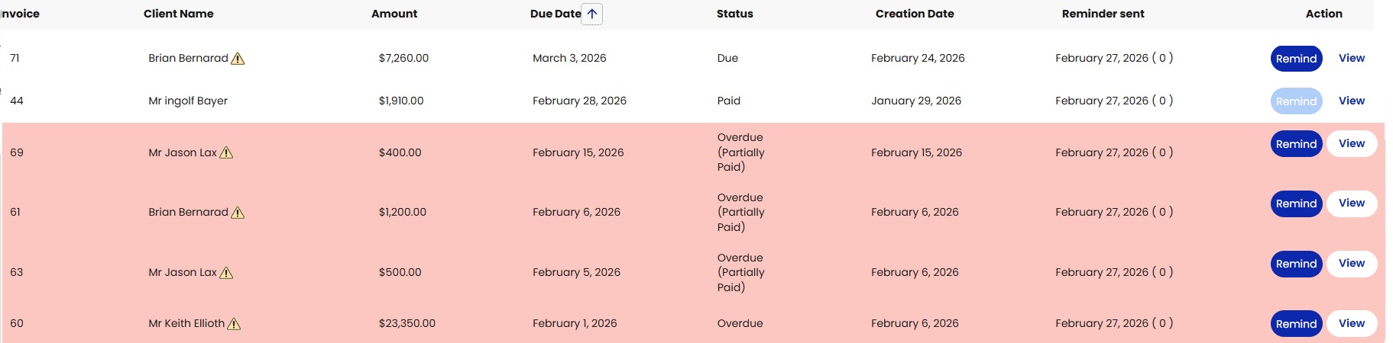Click the Amount column header

pyautogui.click(x=394, y=14)
